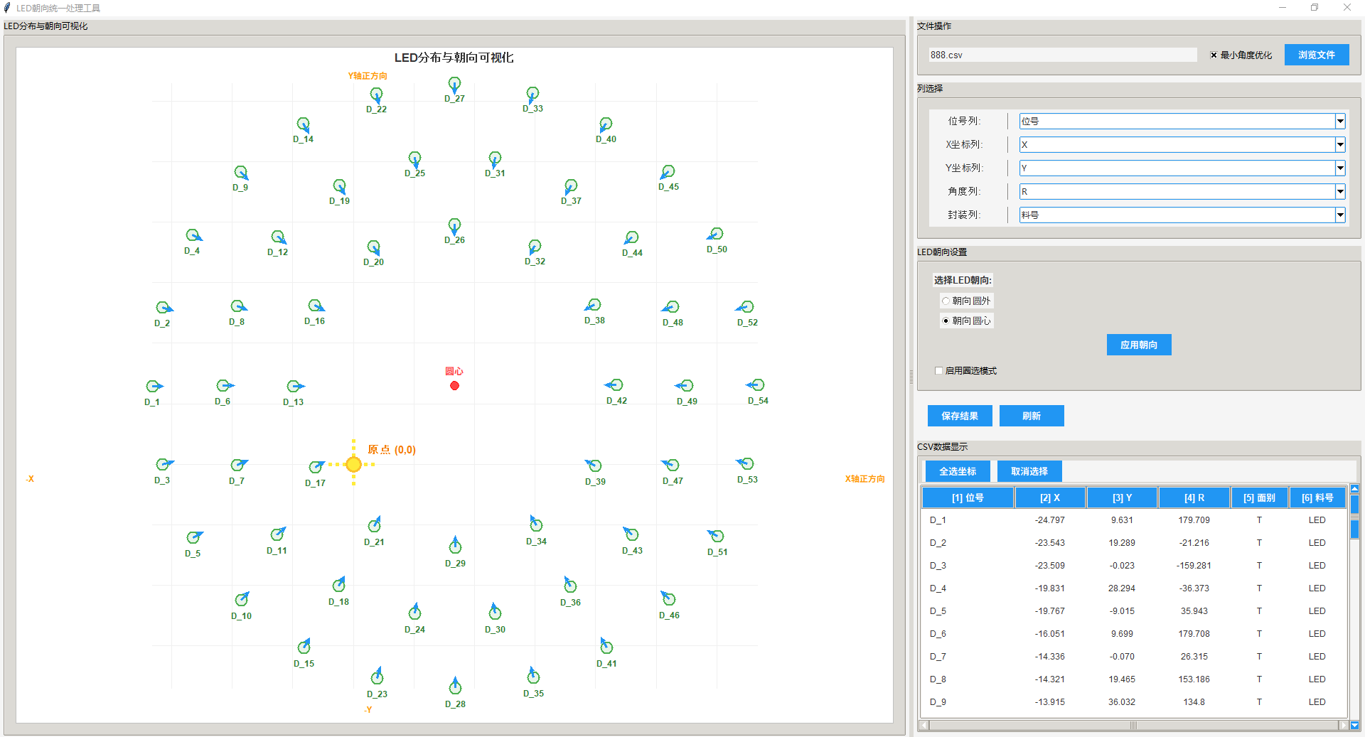Select the D_1 LED marker in the chart

(x=152, y=386)
